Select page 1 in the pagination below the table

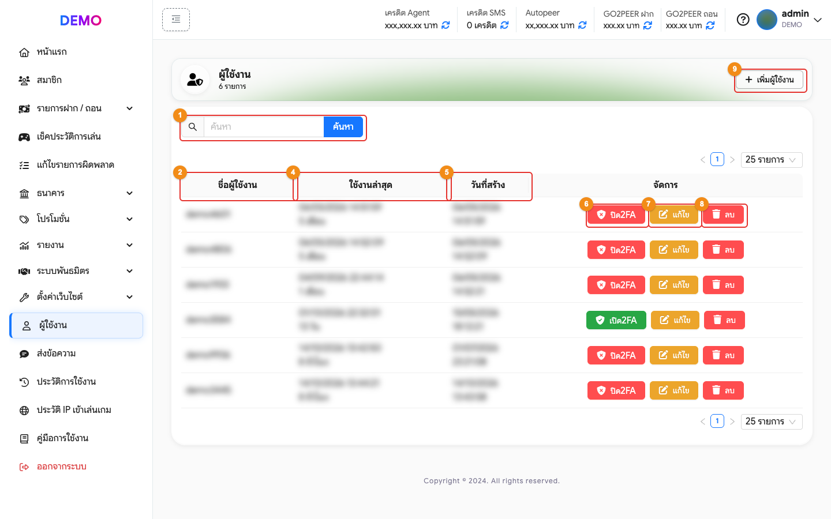tap(717, 421)
